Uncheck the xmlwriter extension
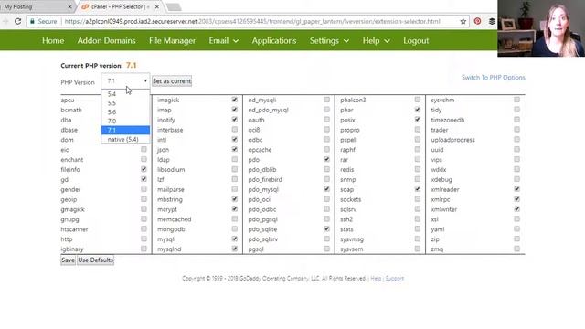 (516, 209)
